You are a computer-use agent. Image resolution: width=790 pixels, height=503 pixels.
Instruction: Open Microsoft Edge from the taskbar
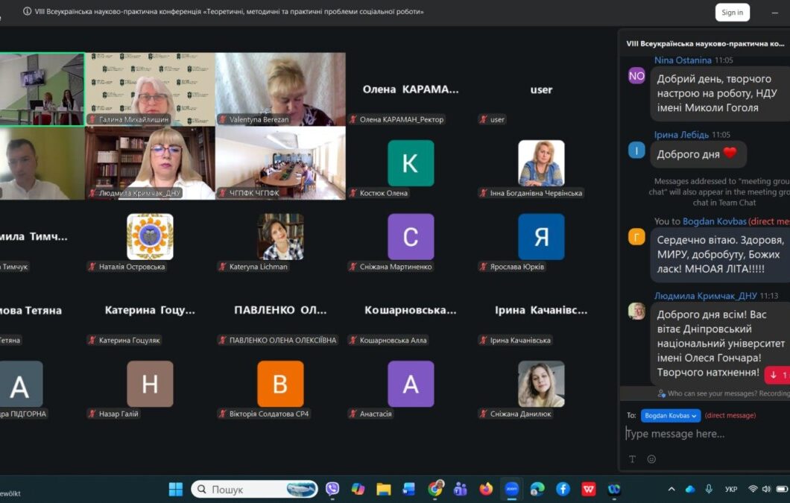tap(537, 489)
